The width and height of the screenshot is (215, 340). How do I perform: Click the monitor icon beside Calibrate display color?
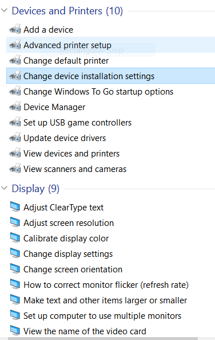coord(15,238)
